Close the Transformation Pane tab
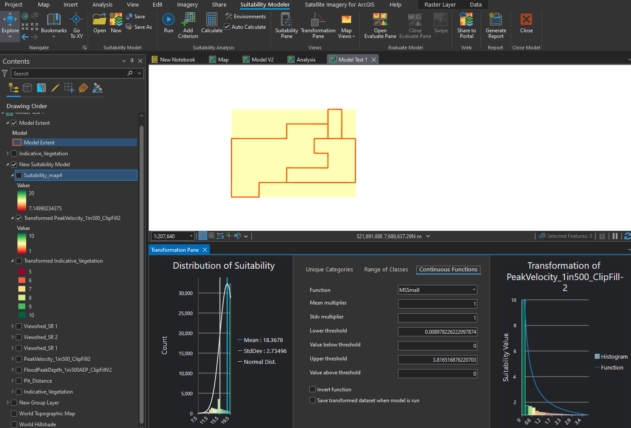This screenshot has width=631, height=428. (205, 250)
